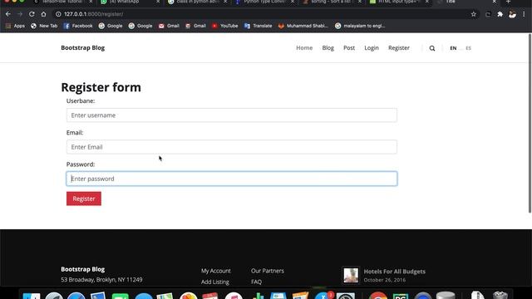
Task: Open the malayalam to engl... bookmark
Action: pos(360,26)
